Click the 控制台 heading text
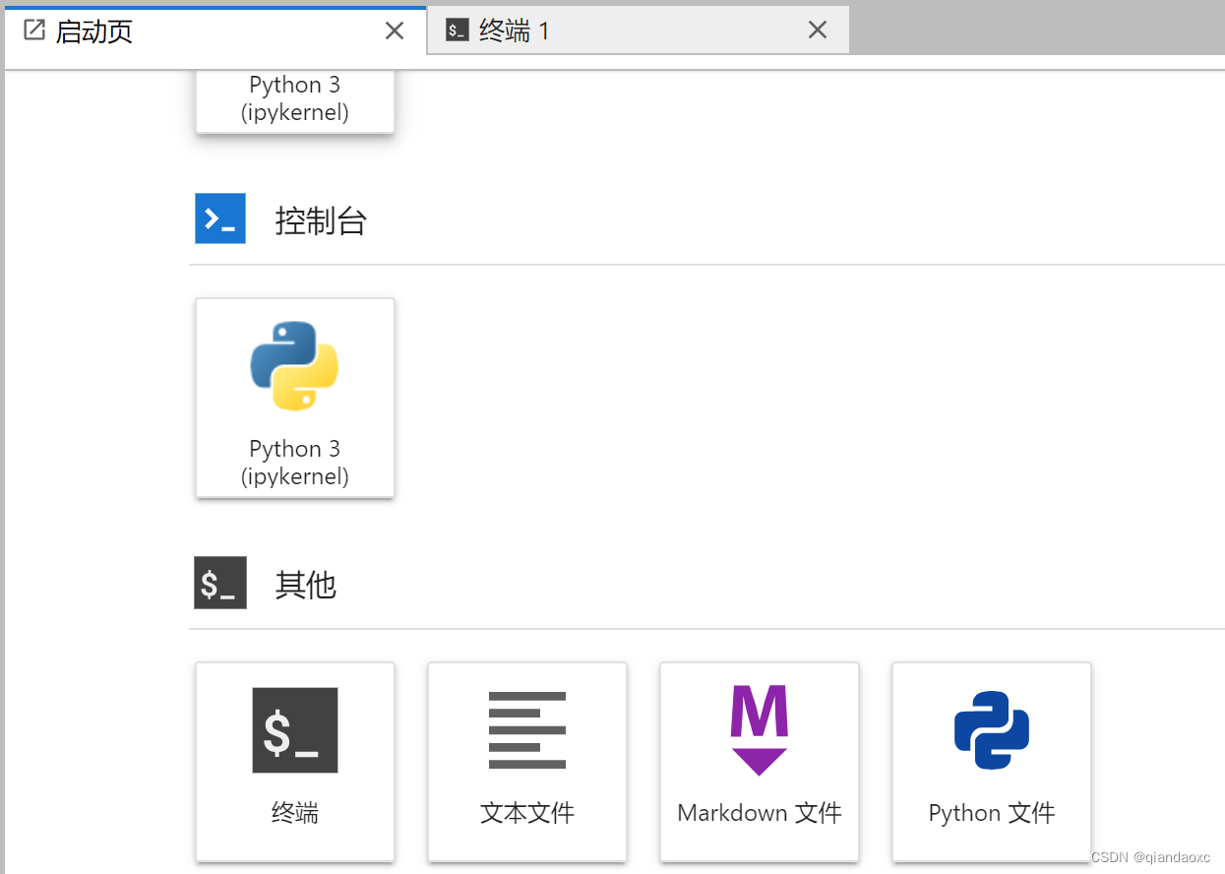Image resolution: width=1225 pixels, height=874 pixels. (x=321, y=220)
